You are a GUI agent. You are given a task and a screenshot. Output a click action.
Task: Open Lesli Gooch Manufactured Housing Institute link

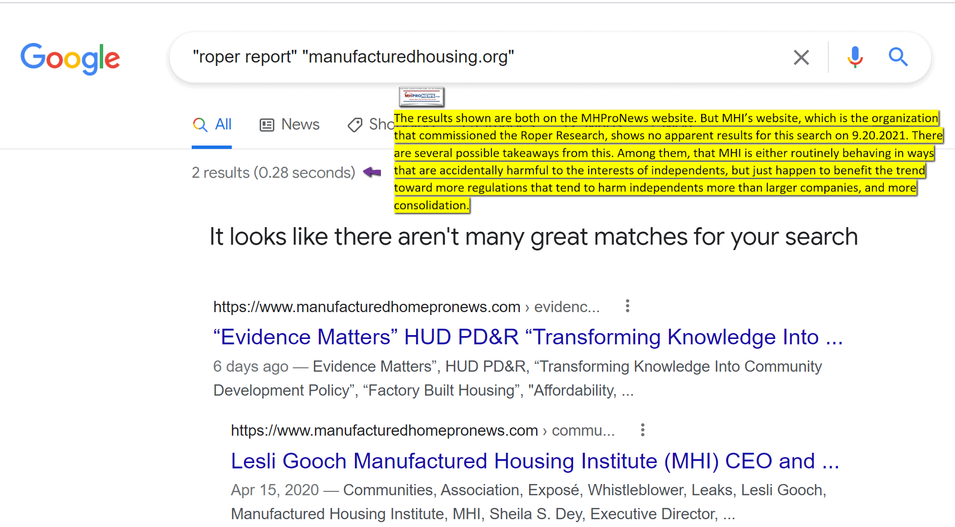[535, 461]
